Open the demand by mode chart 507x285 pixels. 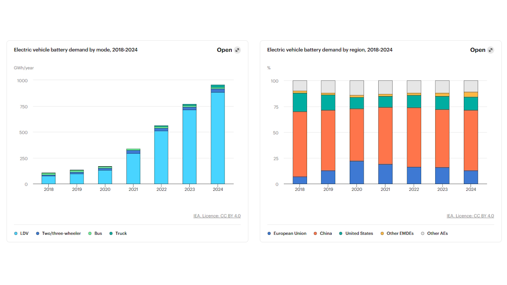[x=224, y=50]
